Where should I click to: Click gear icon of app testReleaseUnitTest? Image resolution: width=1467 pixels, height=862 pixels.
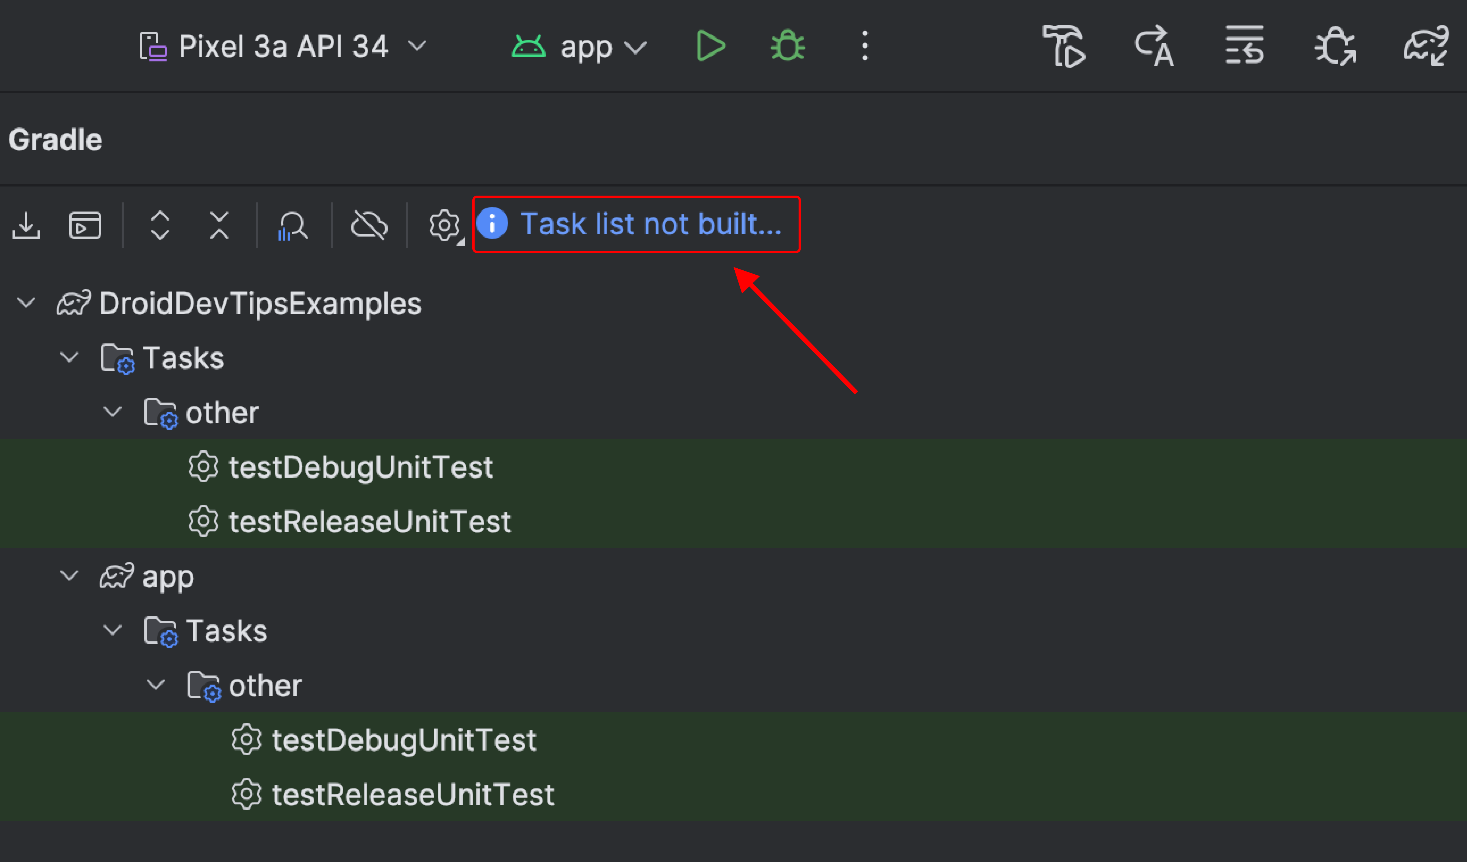coord(246,794)
